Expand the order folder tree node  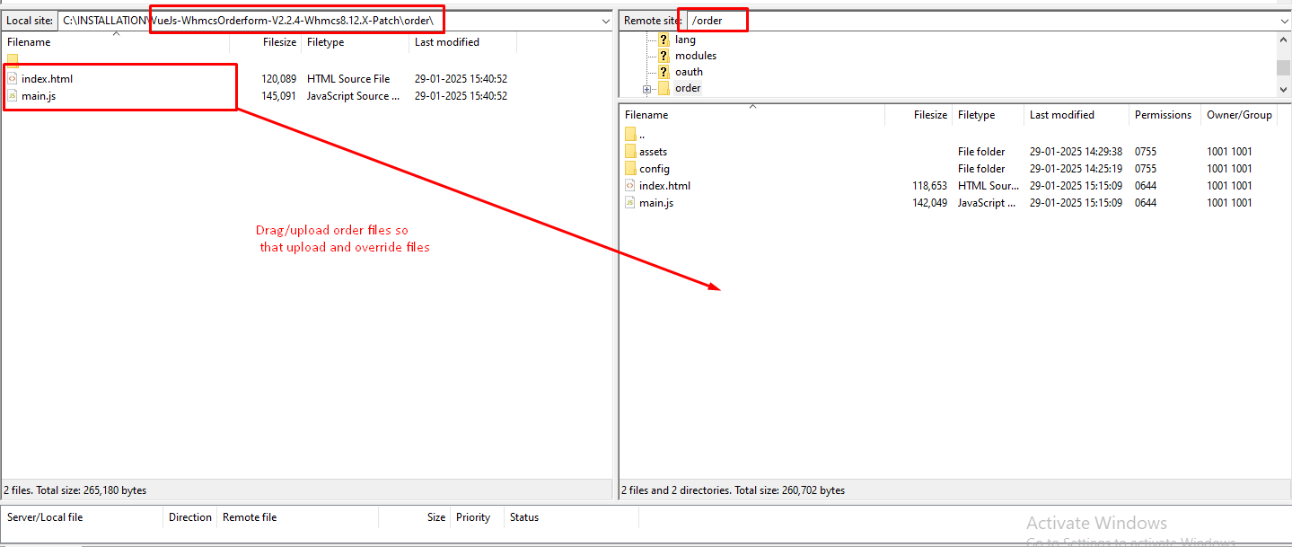click(646, 88)
